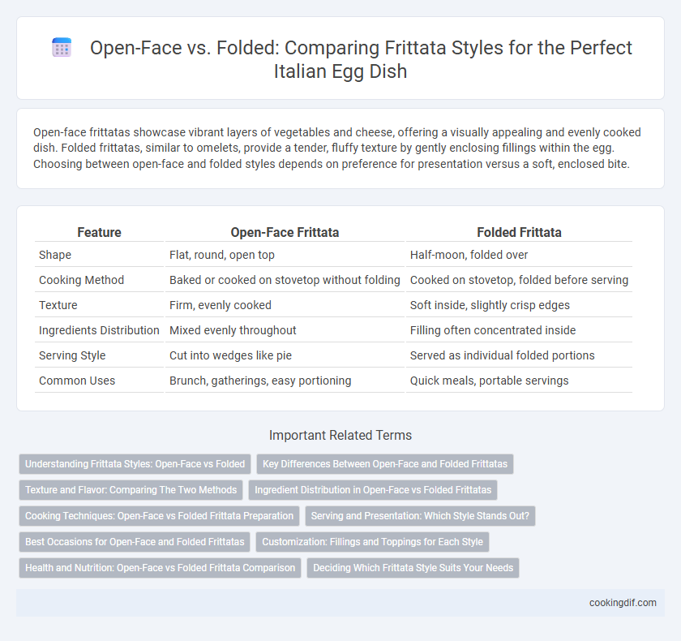
Task: Click 'Brunch, gatherings, easy portioning' cell
Action: pos(285,381)
